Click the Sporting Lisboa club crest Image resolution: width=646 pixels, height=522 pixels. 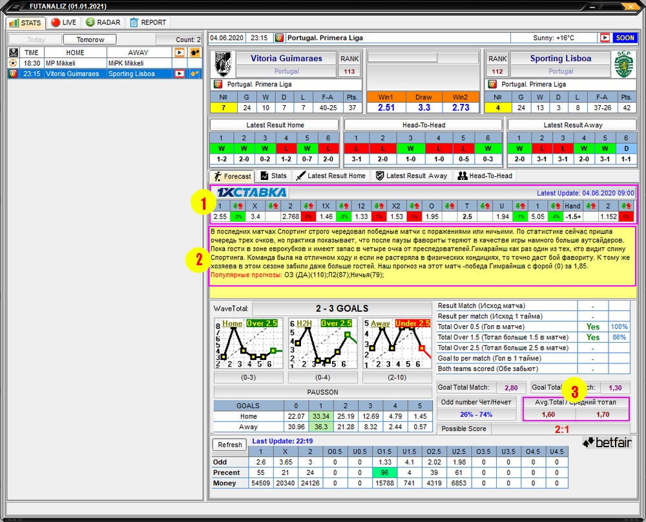[624, 64]
